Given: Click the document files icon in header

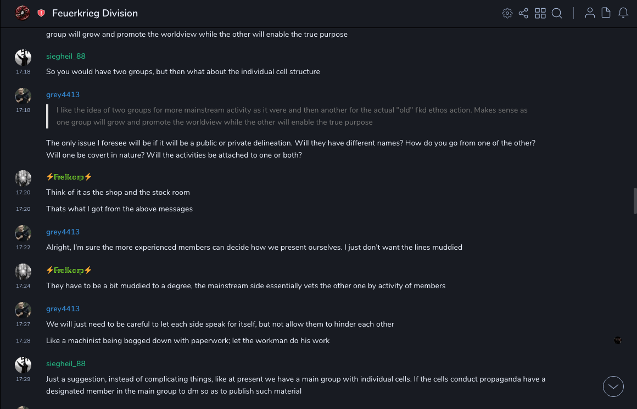Looking at the screenshot, I should tap(606, 13).
